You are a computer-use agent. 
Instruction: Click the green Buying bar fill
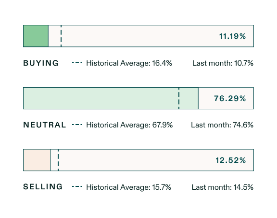(x=36, y=36)
